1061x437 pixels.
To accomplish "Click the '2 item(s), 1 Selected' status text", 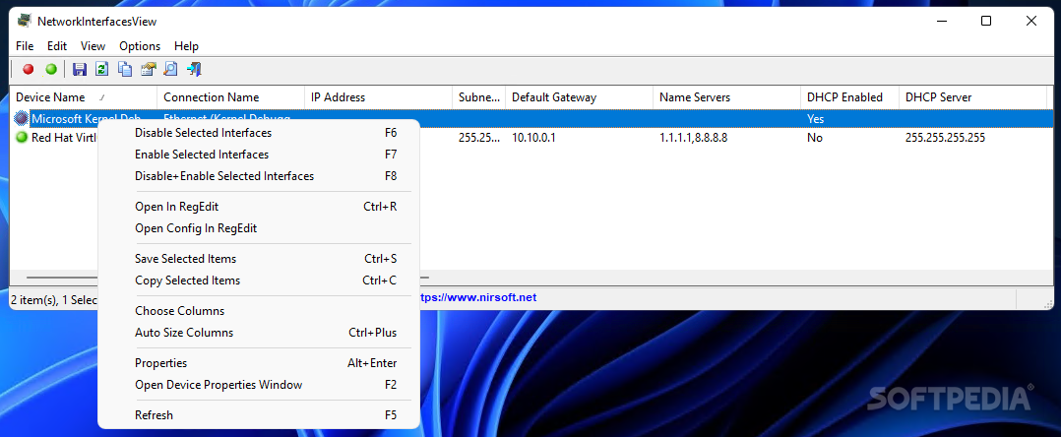I will (x=55, y=298).
